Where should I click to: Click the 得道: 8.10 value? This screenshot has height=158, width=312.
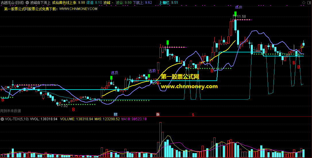click(x=94, y=3)
